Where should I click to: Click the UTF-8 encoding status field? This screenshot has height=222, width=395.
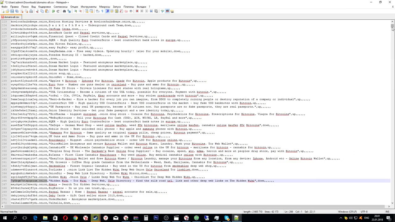[x=364, y=212]
